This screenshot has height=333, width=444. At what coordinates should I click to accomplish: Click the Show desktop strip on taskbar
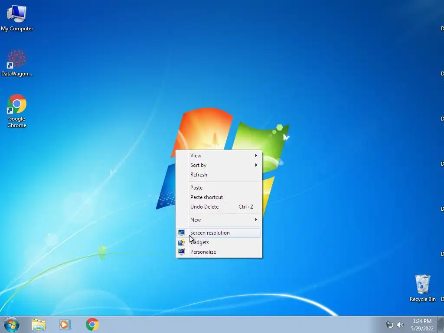click(x=441, y=324)
